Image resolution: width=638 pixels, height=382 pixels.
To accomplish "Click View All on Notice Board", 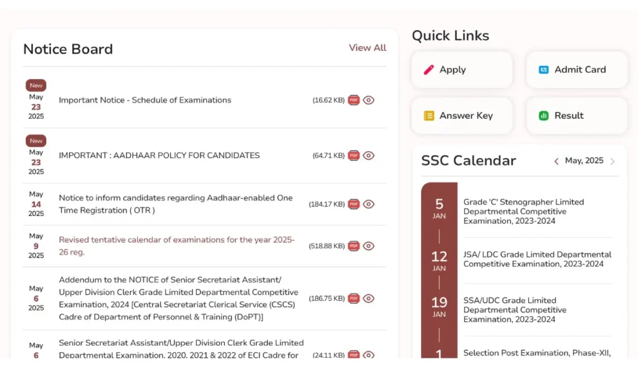I will click(x=368, y=47).
